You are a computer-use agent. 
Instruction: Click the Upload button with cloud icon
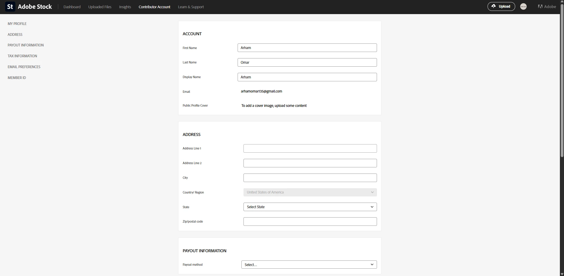(x=501, y=6)
